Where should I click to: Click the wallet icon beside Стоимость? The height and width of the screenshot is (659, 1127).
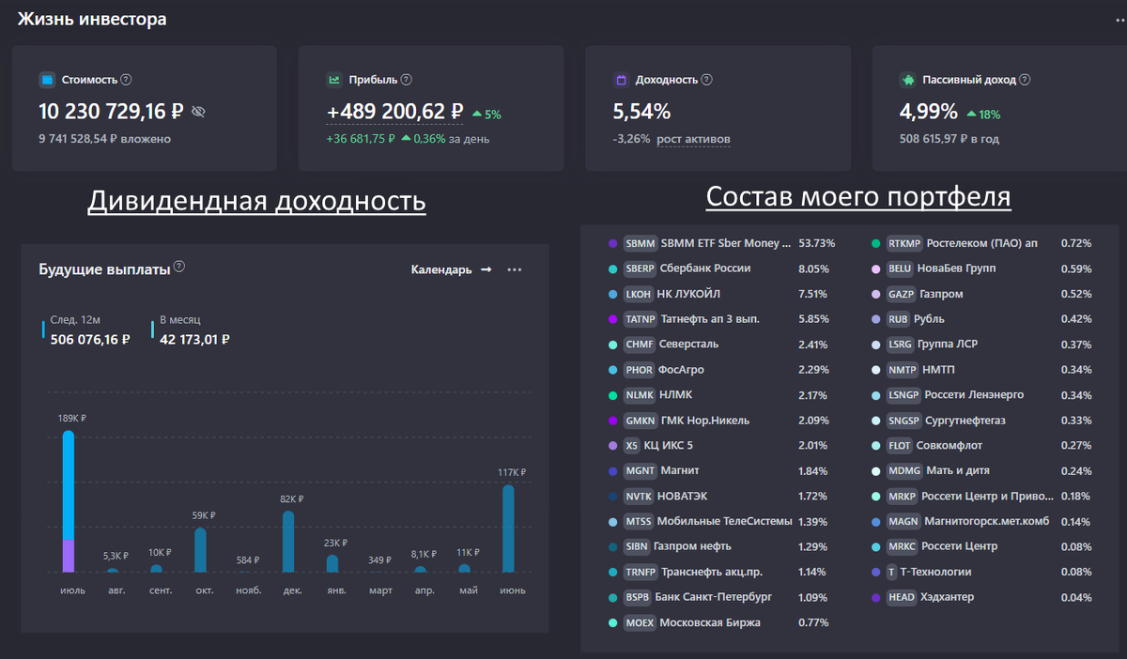47,81
